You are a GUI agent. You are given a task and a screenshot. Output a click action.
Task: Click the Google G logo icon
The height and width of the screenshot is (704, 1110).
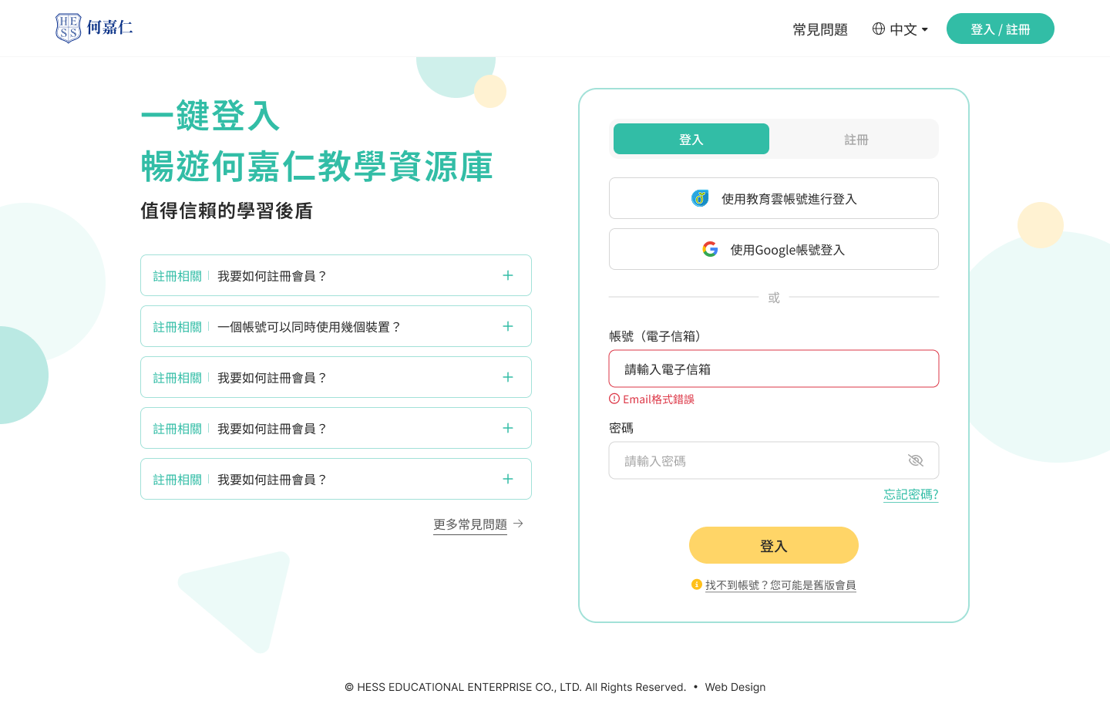[711, 249]
